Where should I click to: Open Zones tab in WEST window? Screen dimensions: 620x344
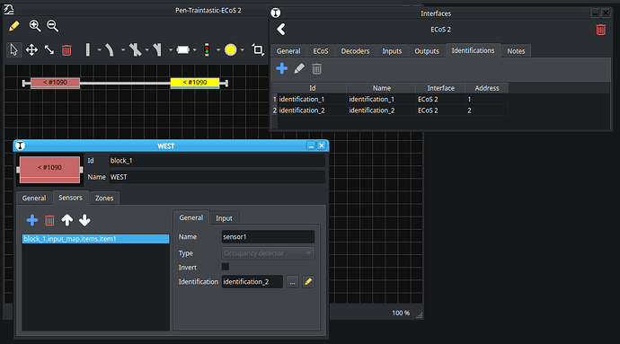[x=104, y=198]
